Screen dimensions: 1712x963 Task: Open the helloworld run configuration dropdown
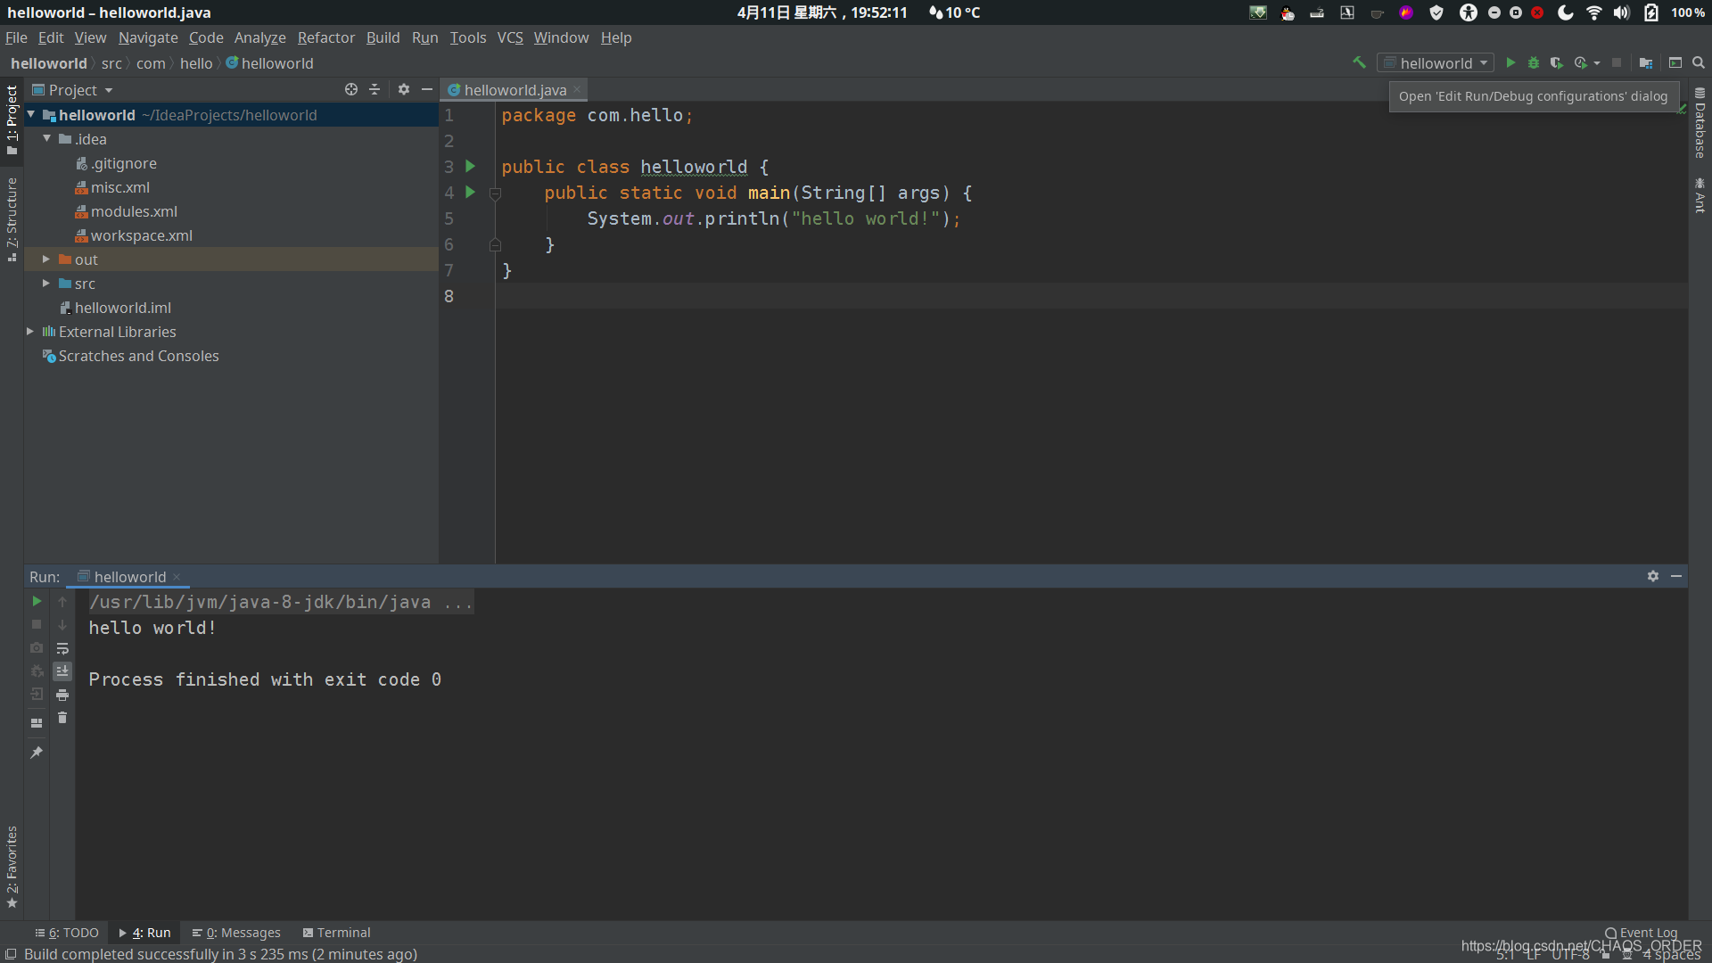tap(1436, 62)
